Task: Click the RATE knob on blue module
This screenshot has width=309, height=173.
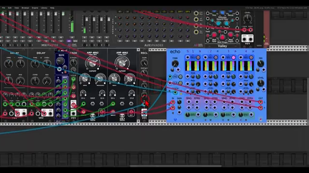Action: point(60,61)
